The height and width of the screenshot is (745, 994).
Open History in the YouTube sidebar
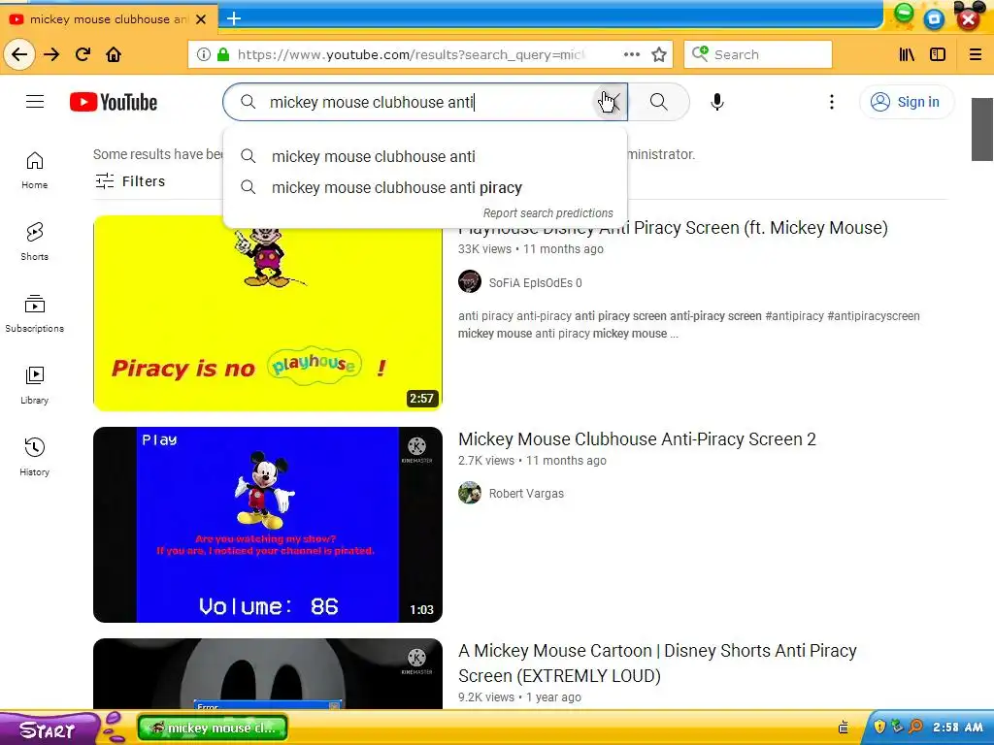pos(35,457)
